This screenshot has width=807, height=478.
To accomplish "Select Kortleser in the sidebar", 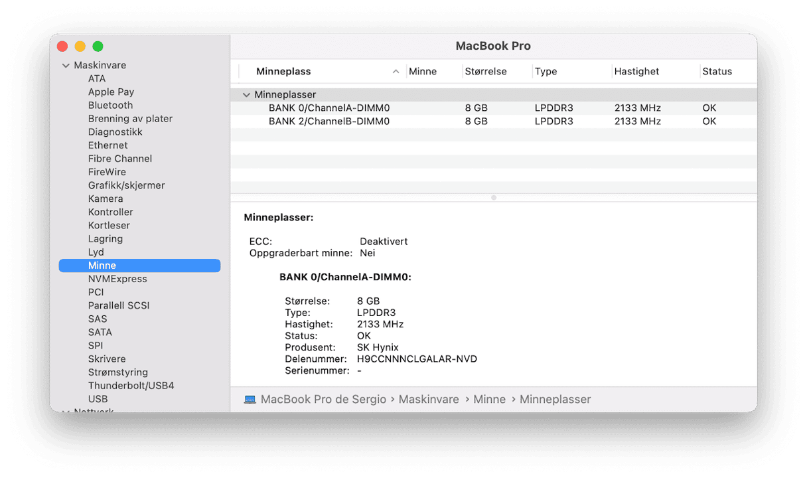I will 110,225.
